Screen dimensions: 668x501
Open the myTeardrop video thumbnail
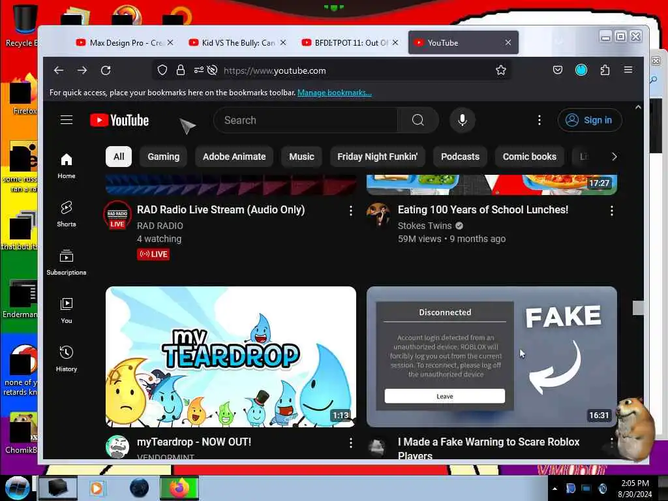tap(231, 357)
